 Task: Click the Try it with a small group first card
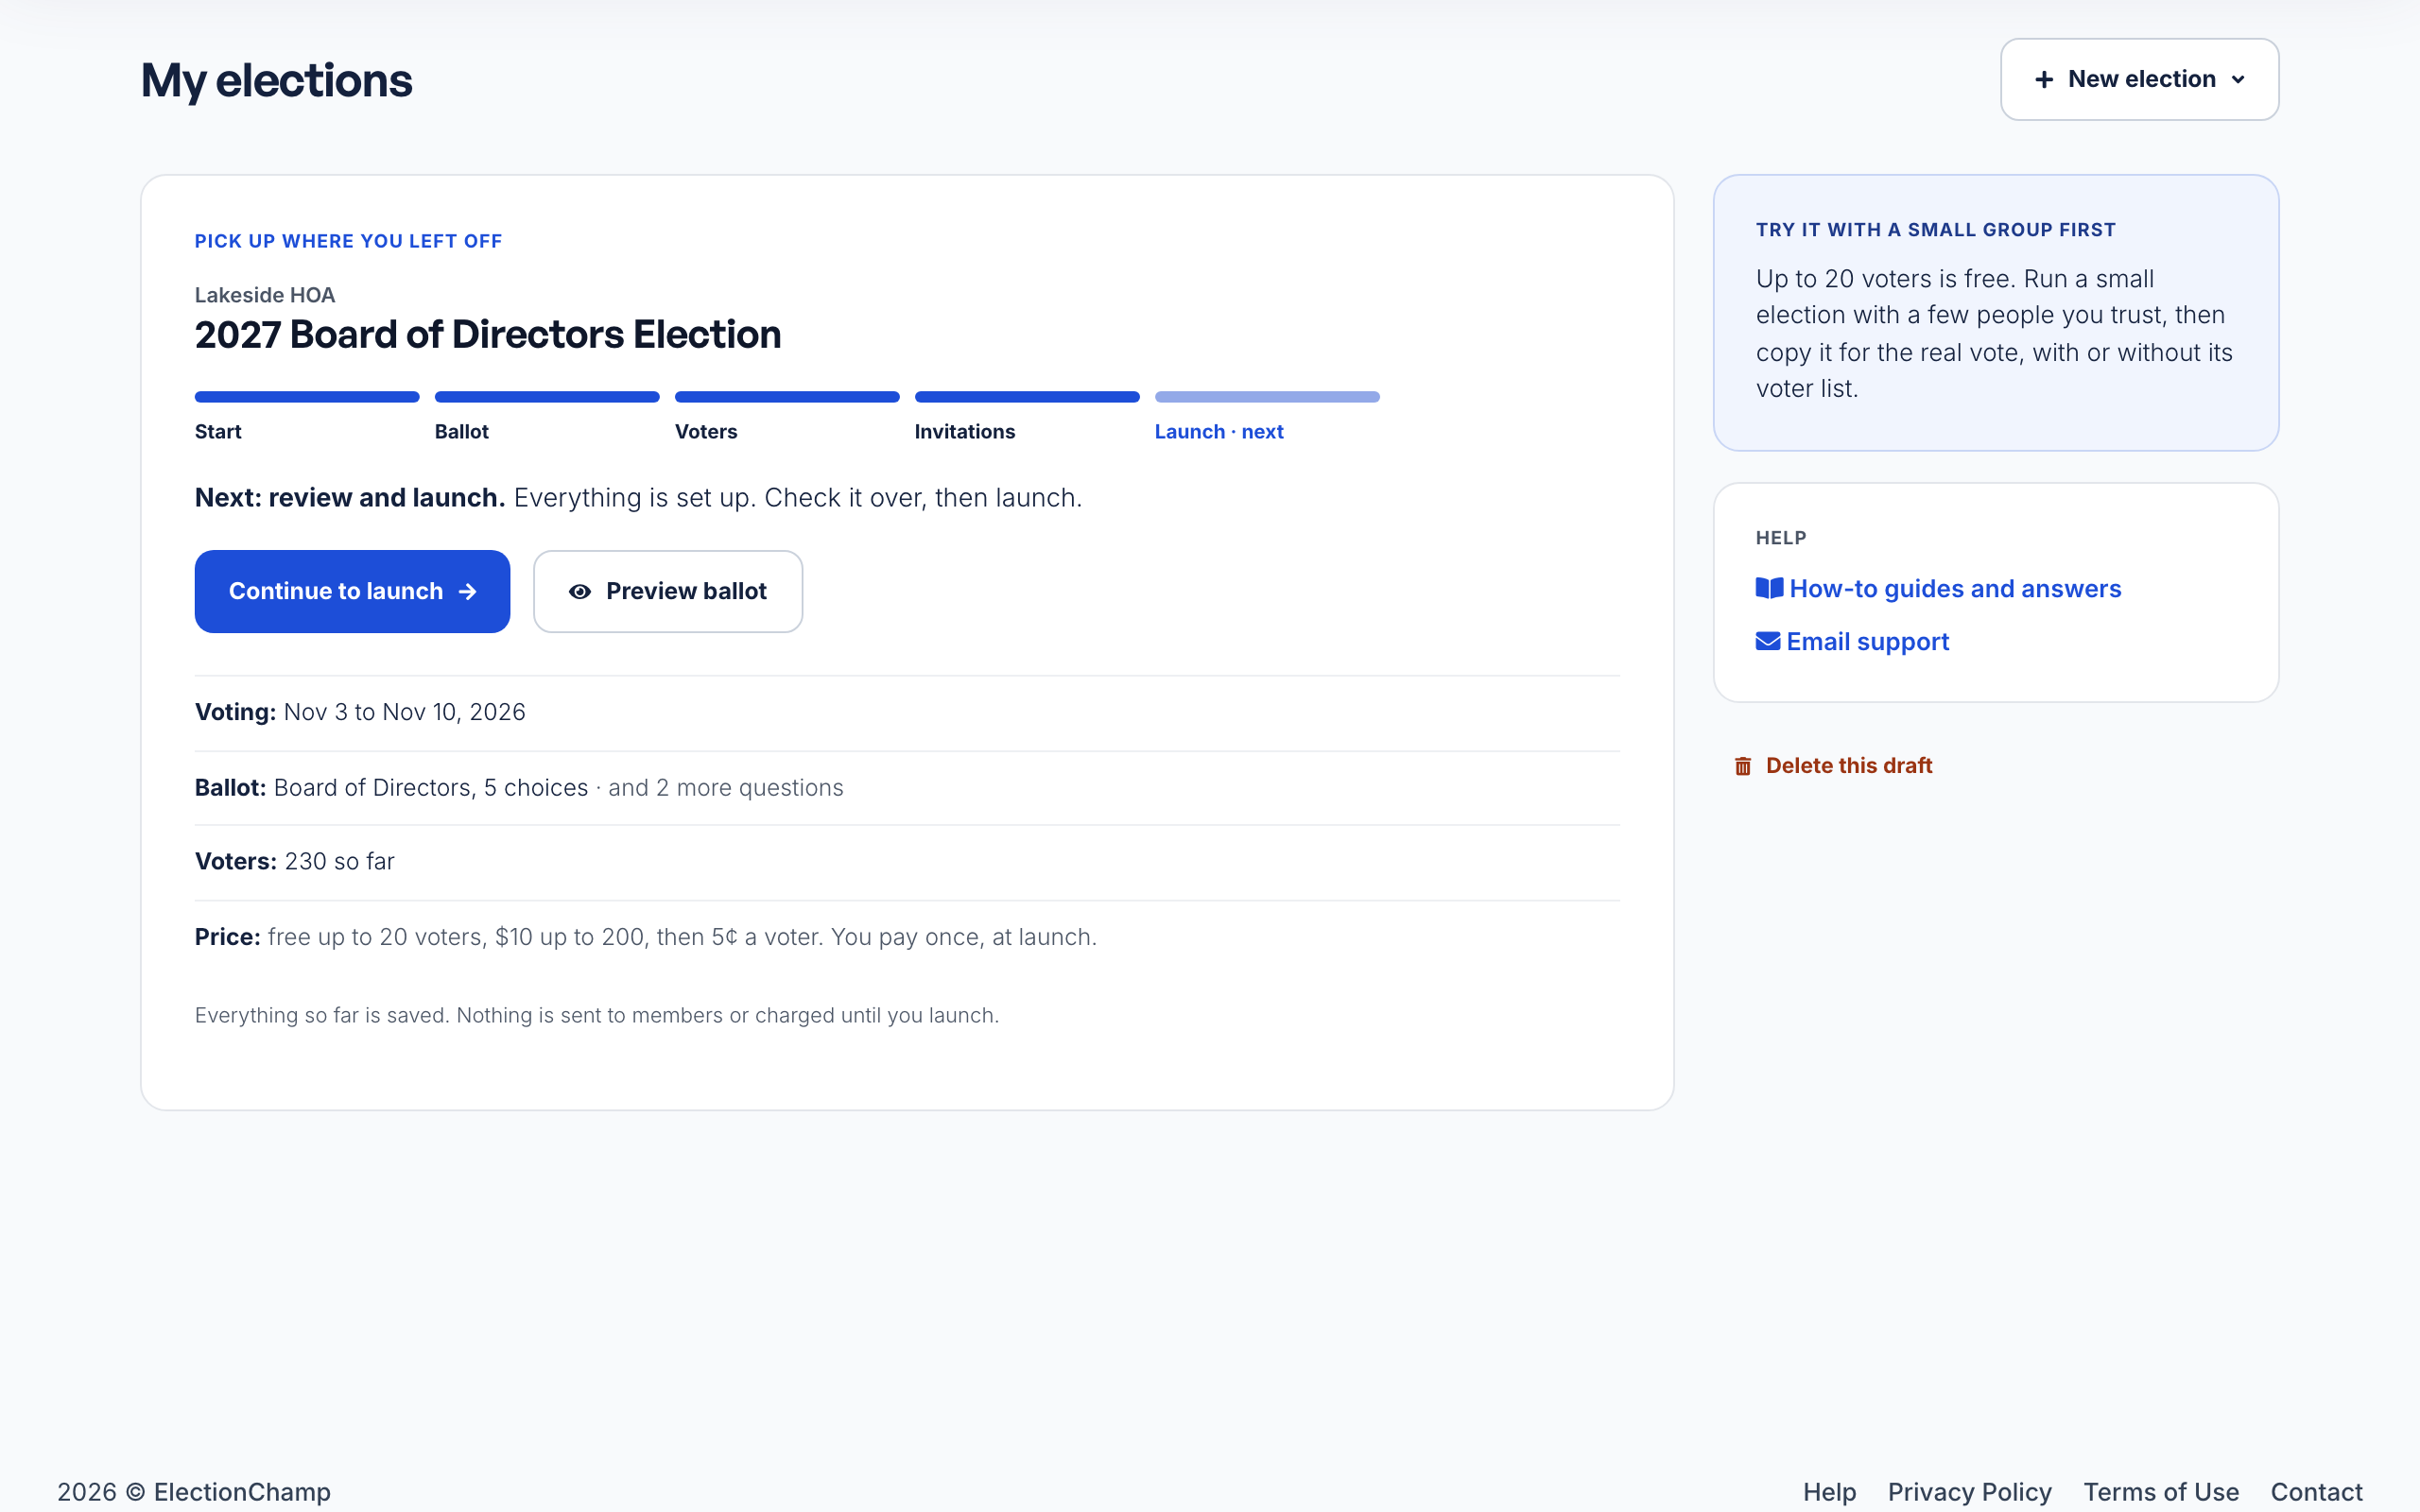[x=1996, y=312]
